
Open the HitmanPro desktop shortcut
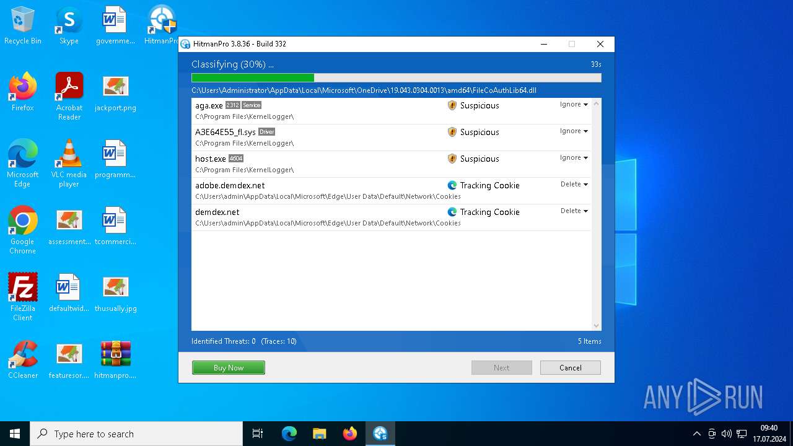point(162,25)
